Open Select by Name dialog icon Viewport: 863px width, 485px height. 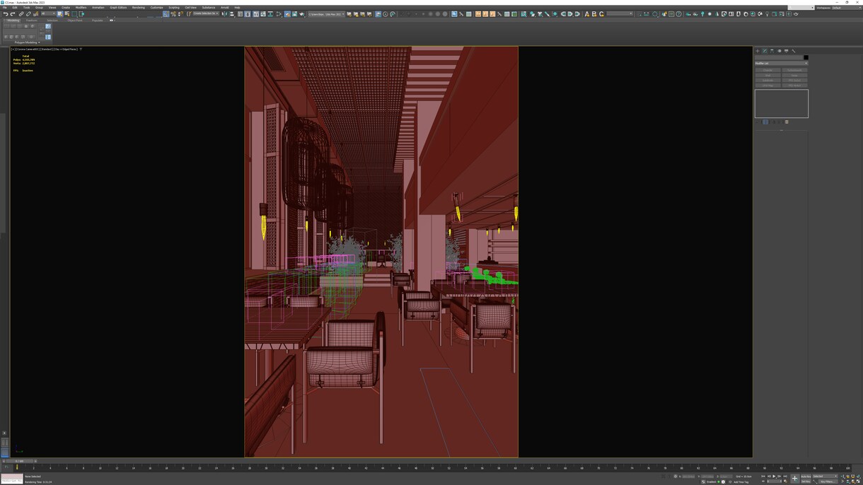click(66, 14)
